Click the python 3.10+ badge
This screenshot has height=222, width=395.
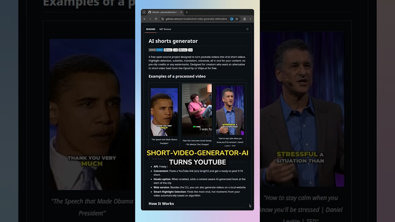[156, 50]
